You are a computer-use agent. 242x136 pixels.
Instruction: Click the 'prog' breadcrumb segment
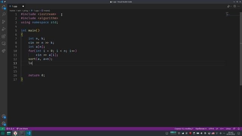pos(26,11)
